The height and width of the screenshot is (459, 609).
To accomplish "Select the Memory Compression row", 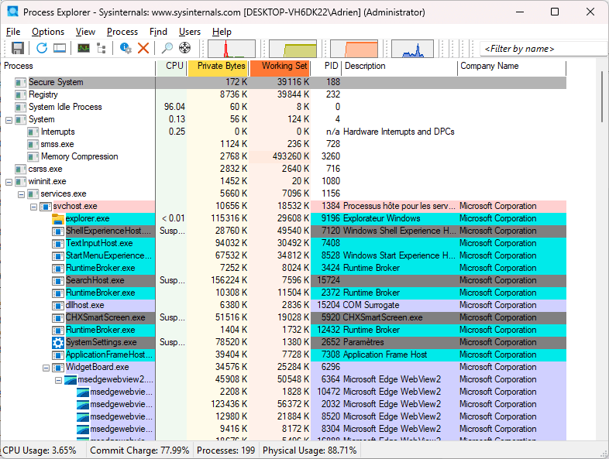I will 283,157.
